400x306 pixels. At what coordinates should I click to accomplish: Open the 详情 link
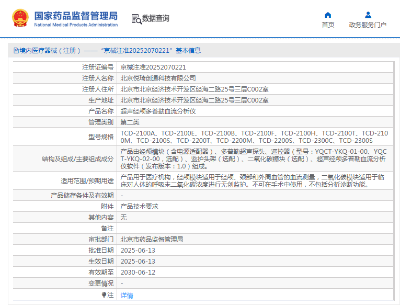coord(127,296)
